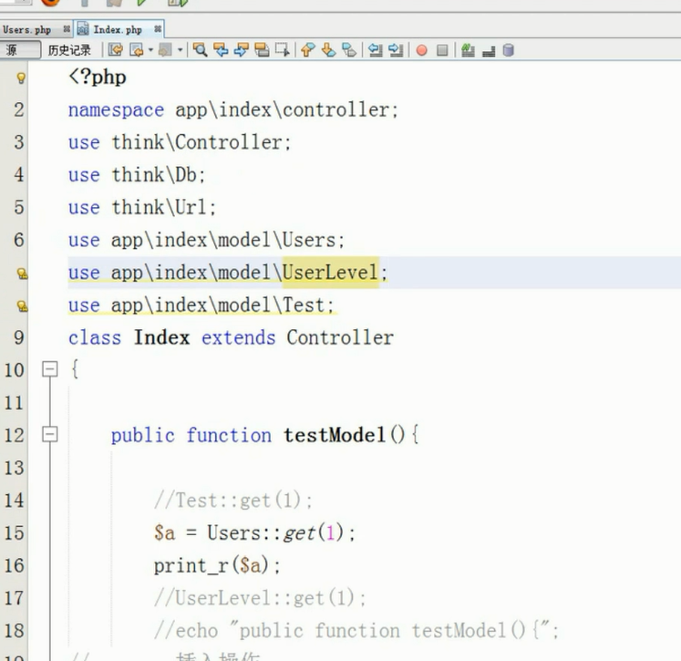Screen dimensions: 681x661
Task: Switch to the 源 source view
Action: click(20, 50)
